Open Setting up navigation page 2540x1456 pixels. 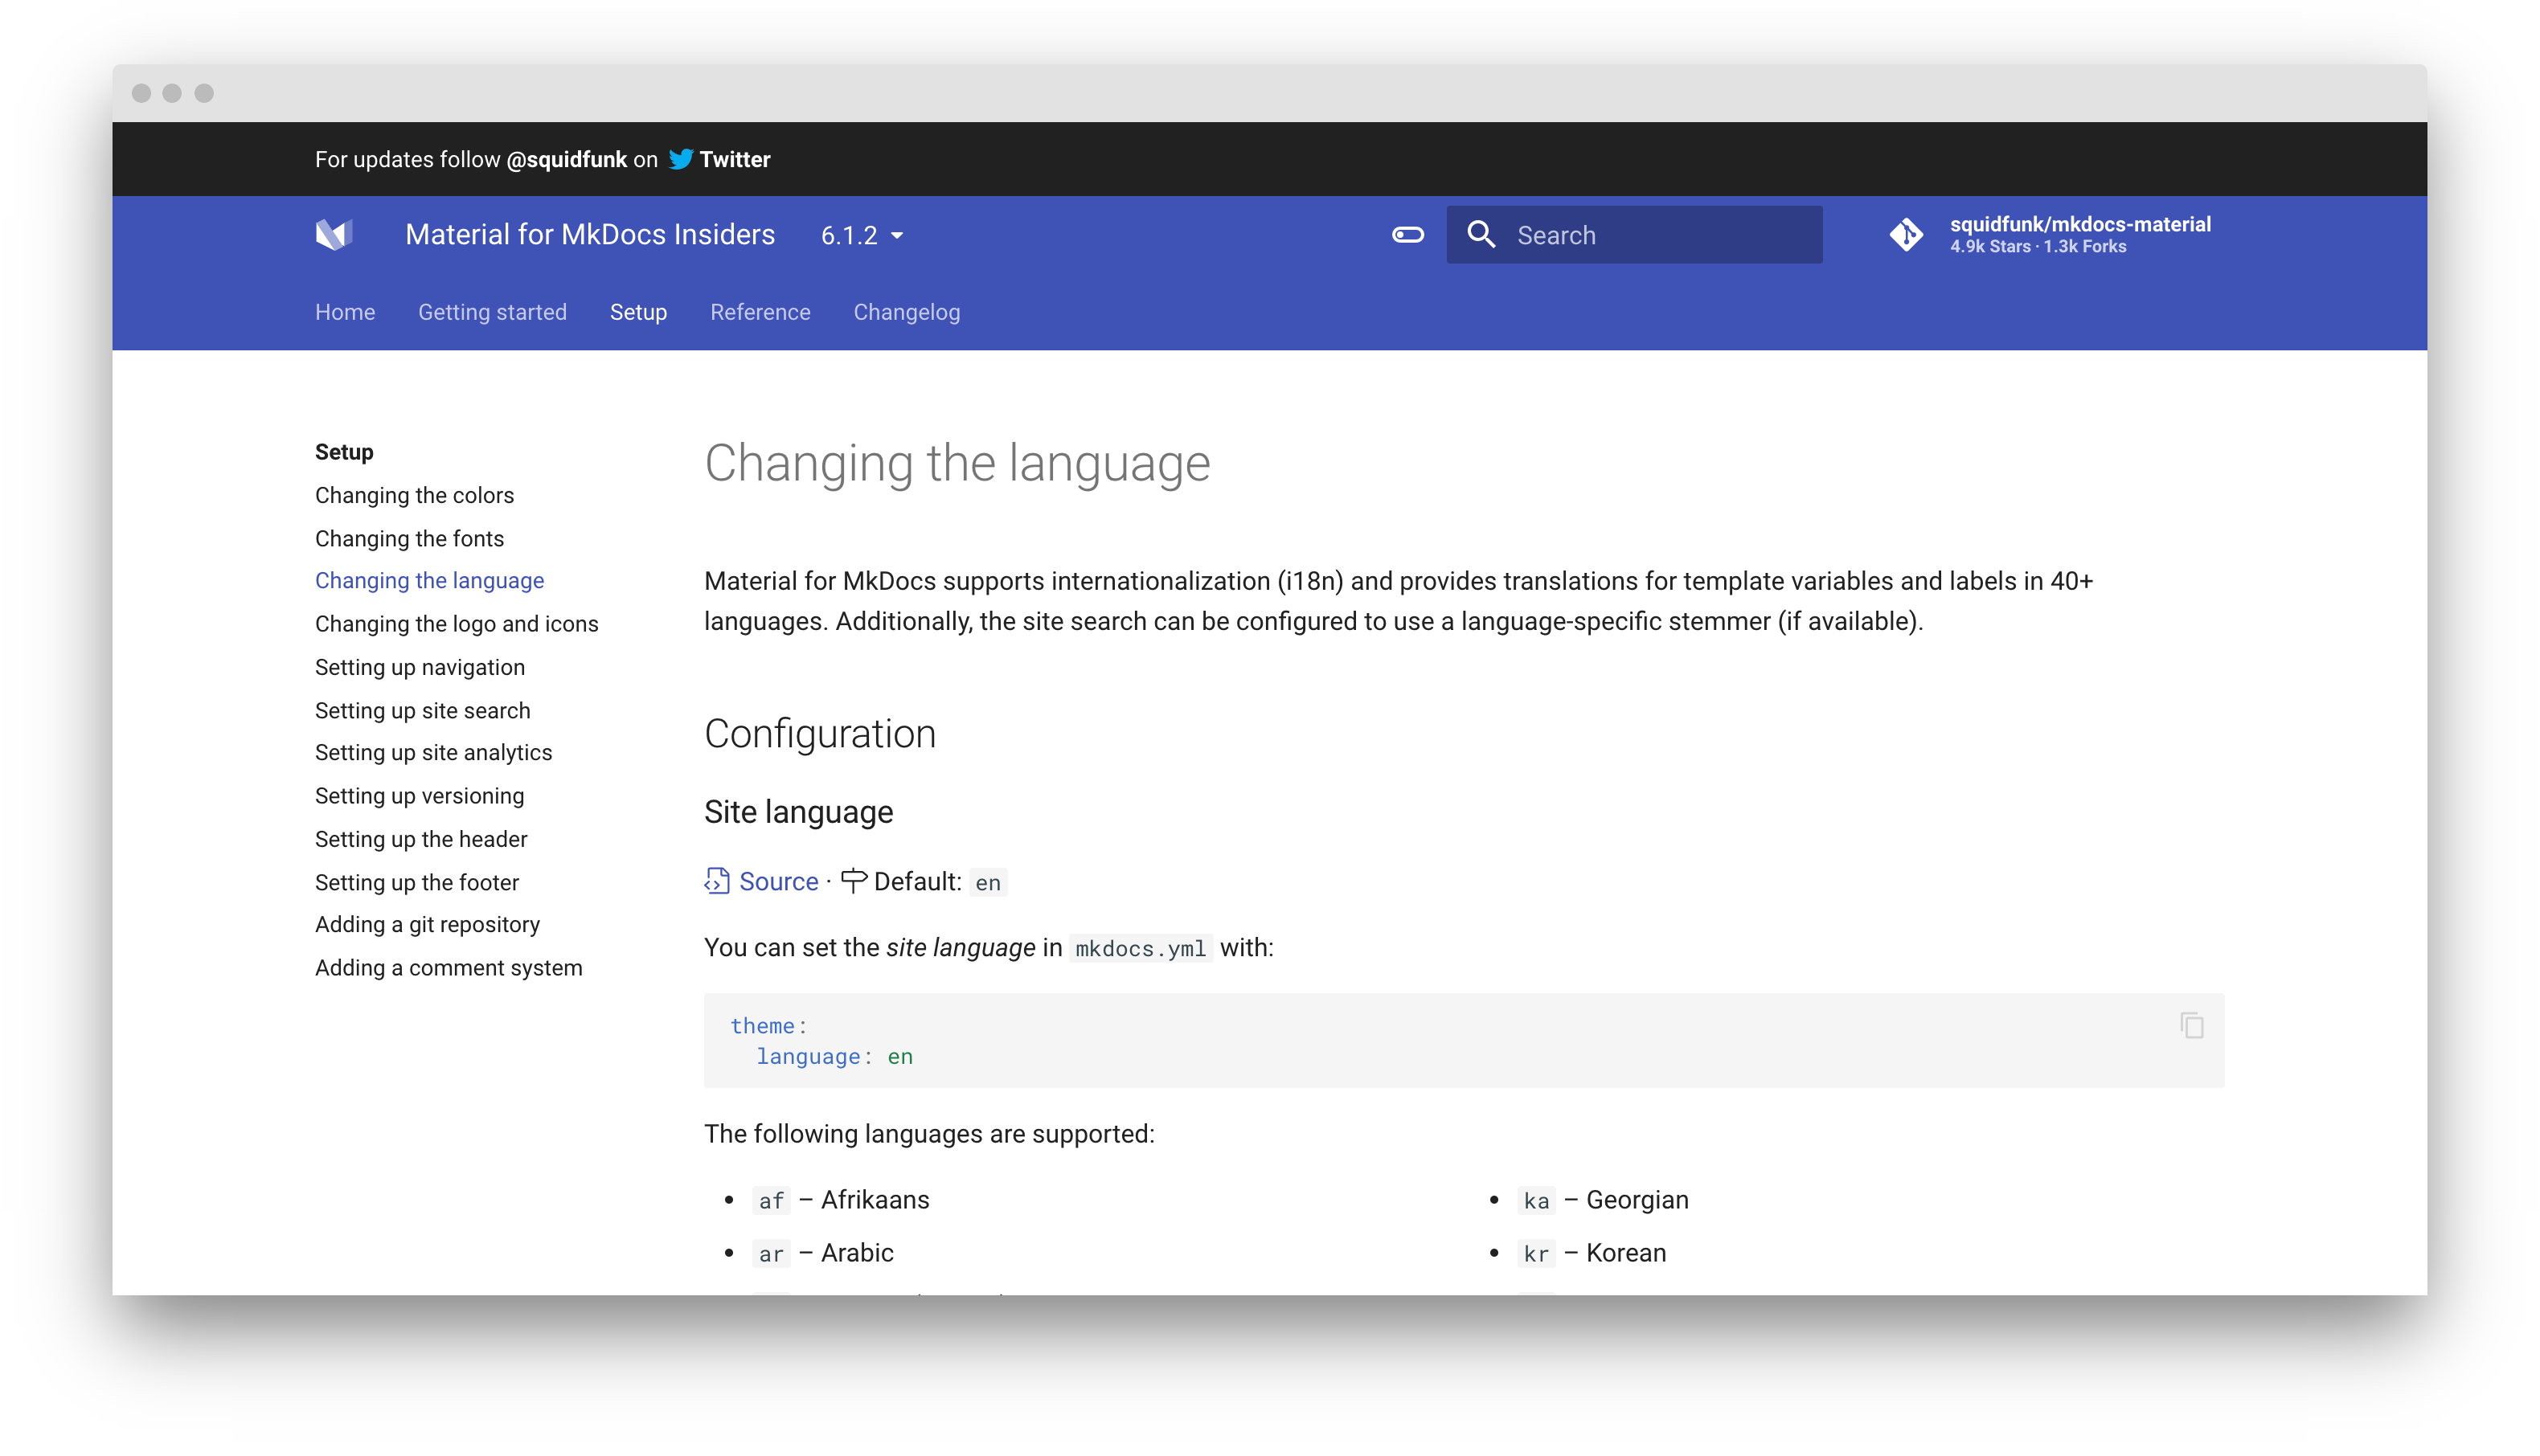(419, 667)
